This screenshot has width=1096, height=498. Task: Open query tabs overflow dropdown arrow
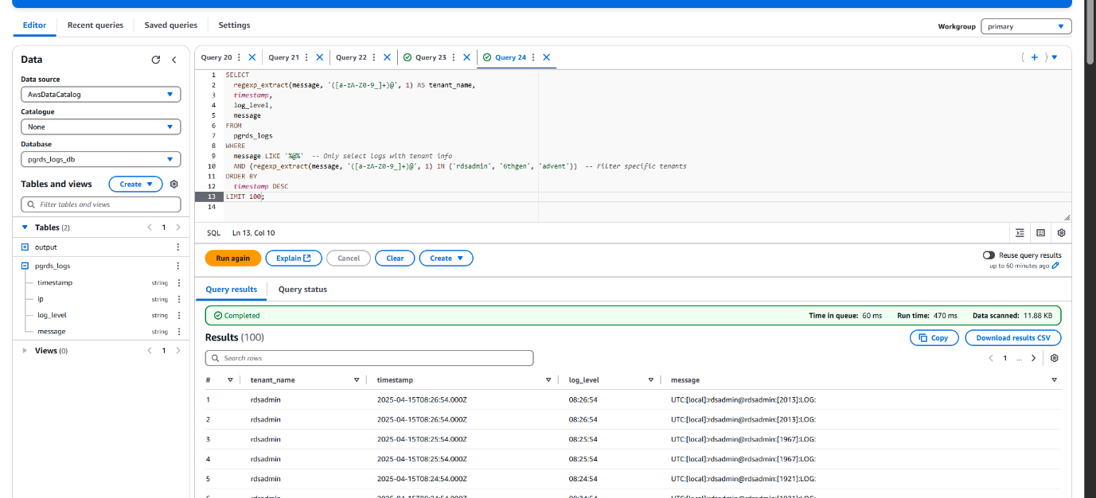[1055, 57]
